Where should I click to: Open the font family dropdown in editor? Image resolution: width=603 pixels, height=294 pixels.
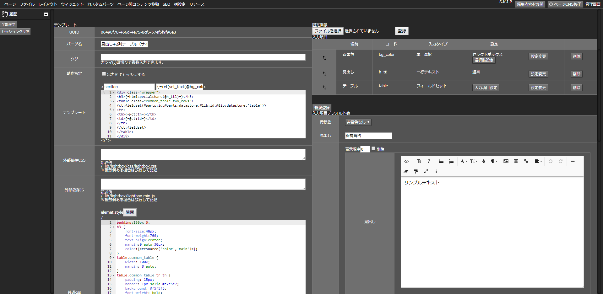pos(464,161)
